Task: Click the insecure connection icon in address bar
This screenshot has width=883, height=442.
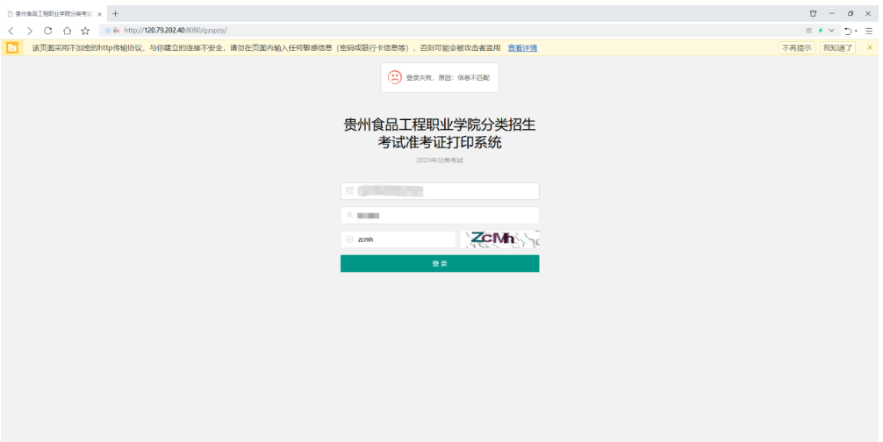Action: (116, 31)
